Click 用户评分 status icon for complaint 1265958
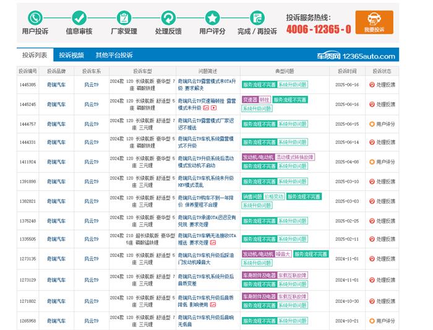Image resolution: width=433 pixels, height=330 pixels. (372, 321)
